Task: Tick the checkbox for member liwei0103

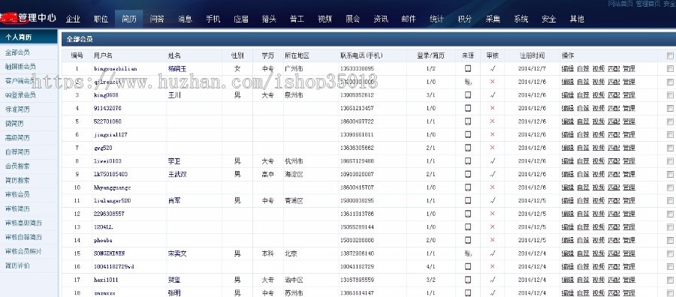Action: [x=670, y=161]
